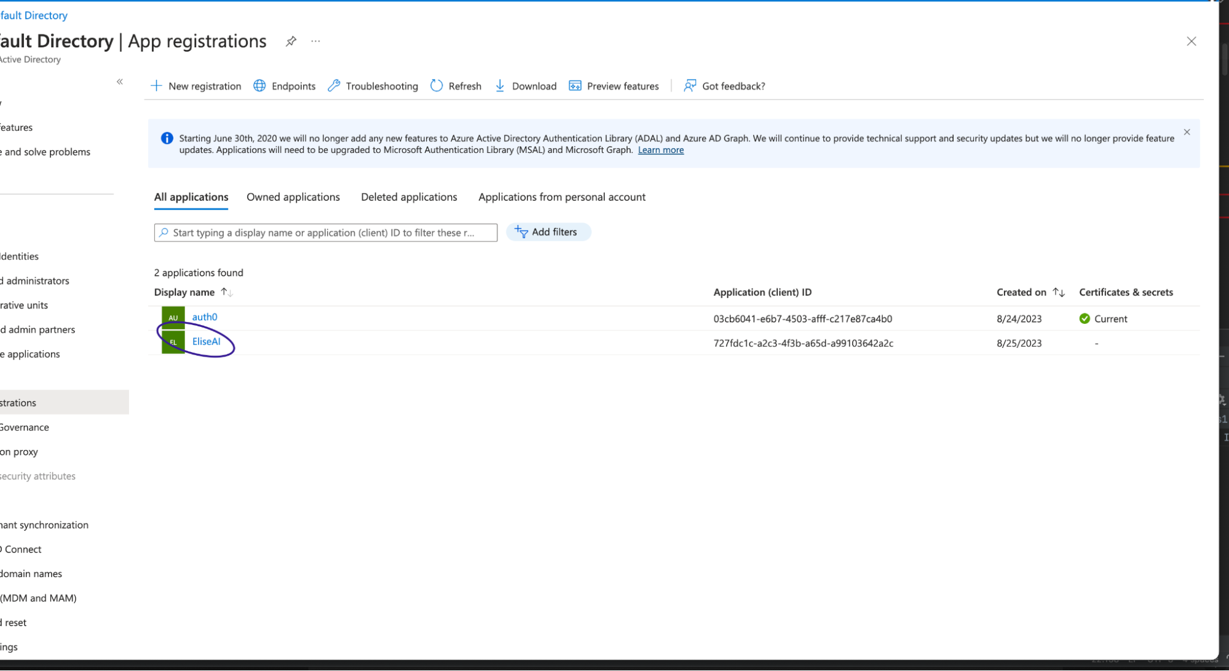
Task: Open admin partners item in sidebar
Action: click(38, 329)
